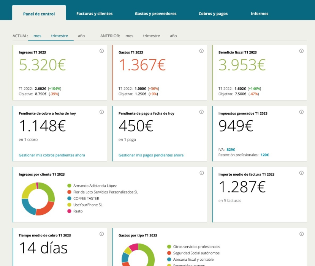
Task: Show details for Impuestos generados T1 2023
Action: (x=301, y=112)
